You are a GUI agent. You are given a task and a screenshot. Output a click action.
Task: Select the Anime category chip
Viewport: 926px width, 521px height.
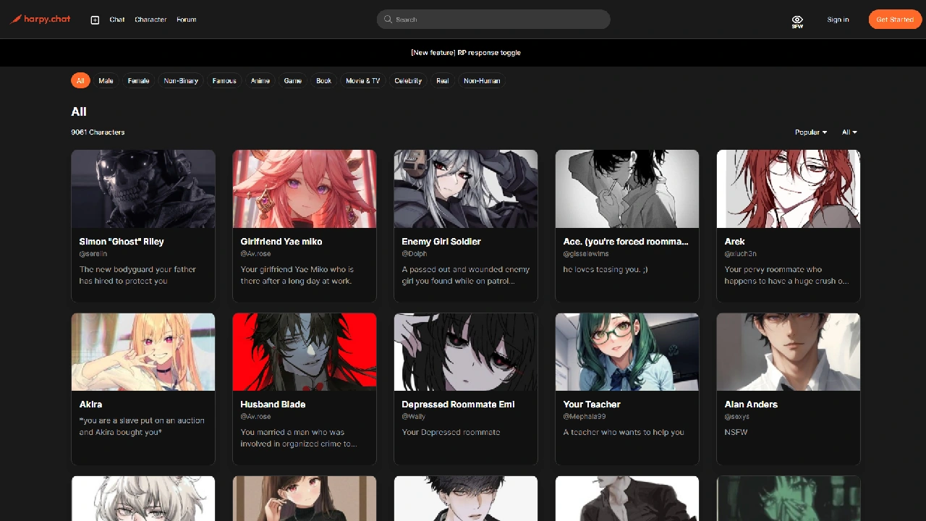pyautogui.click(x=260, y=81)
